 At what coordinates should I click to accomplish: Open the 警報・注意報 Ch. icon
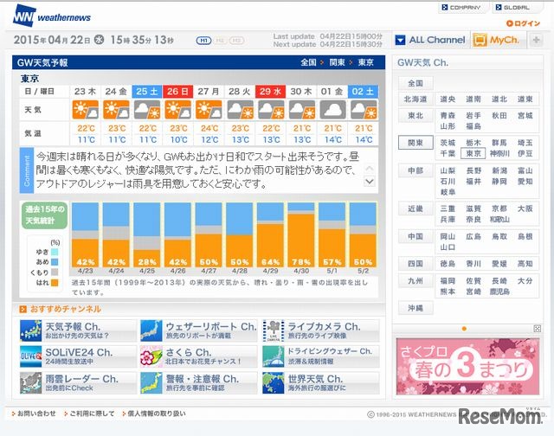(x=151, y=382)
